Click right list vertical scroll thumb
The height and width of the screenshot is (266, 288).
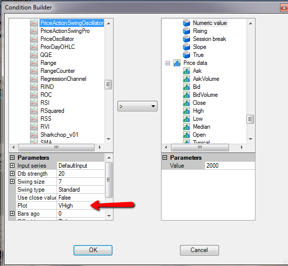(250, 119)
